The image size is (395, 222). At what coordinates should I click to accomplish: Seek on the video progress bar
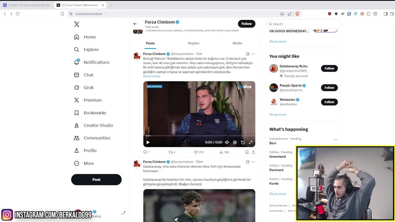[x=199, y=136]
